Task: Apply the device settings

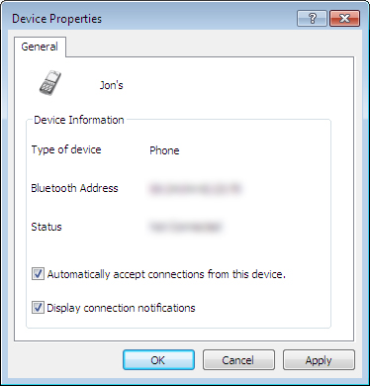Action: (319, 360)
